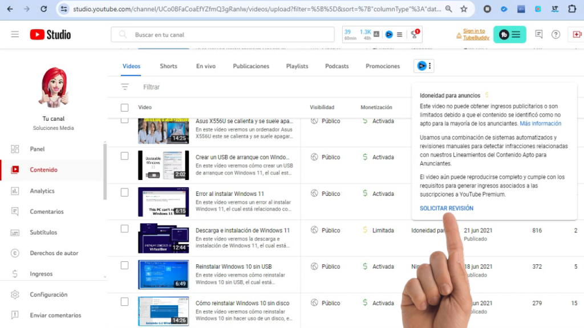
Task: Open Analytics in the sidebar
Action: point(42,191)
